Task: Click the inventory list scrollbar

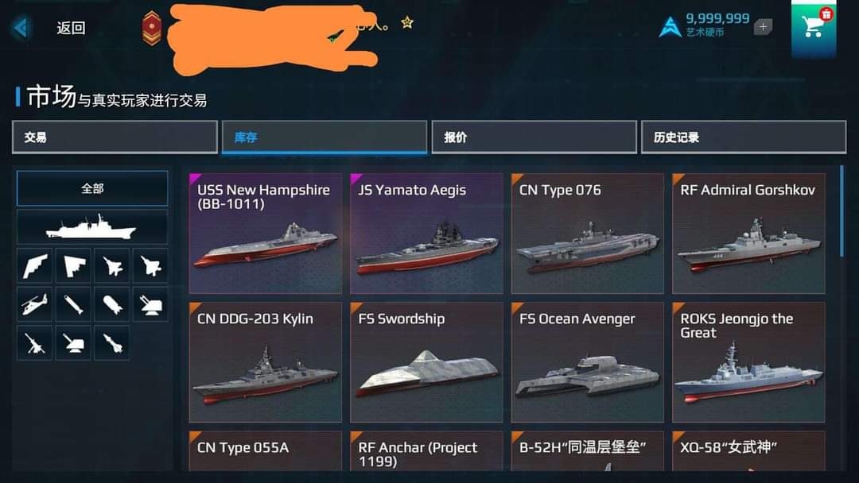Action: pyautogui.click(x=842, y=212)
